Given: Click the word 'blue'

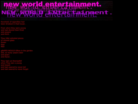Looking at the screenshot, I should (3, 44).
